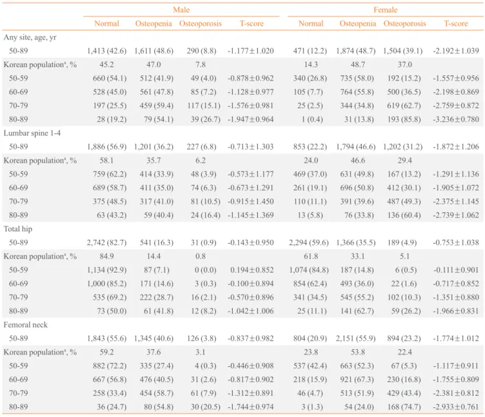Image resolution: width=485 pixels, height=417 pixels.
Task: Click the T-score '-2.933±0.761'
Action: [x=456, y=407]
